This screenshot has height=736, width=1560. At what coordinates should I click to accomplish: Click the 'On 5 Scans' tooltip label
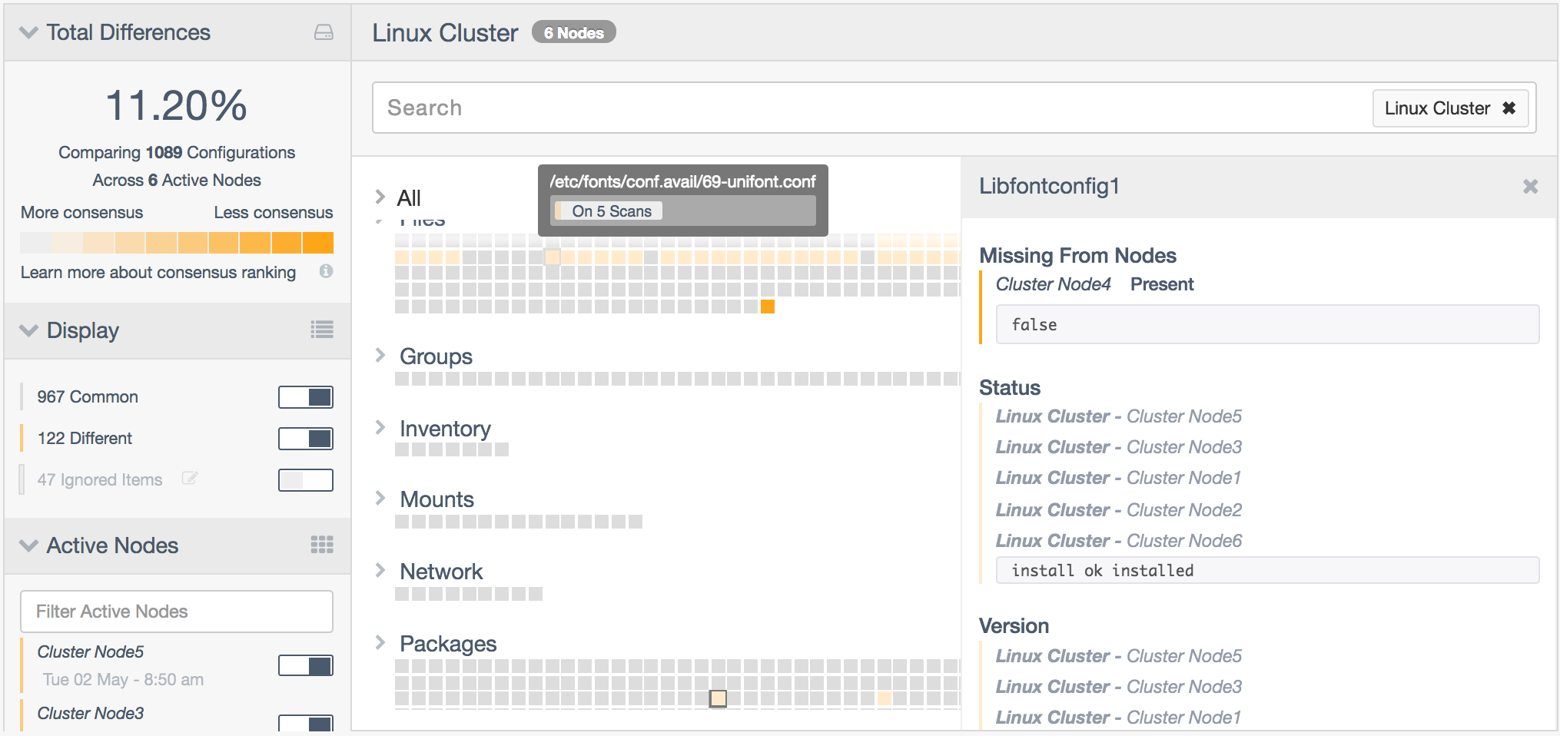click(x=612, y=211)
